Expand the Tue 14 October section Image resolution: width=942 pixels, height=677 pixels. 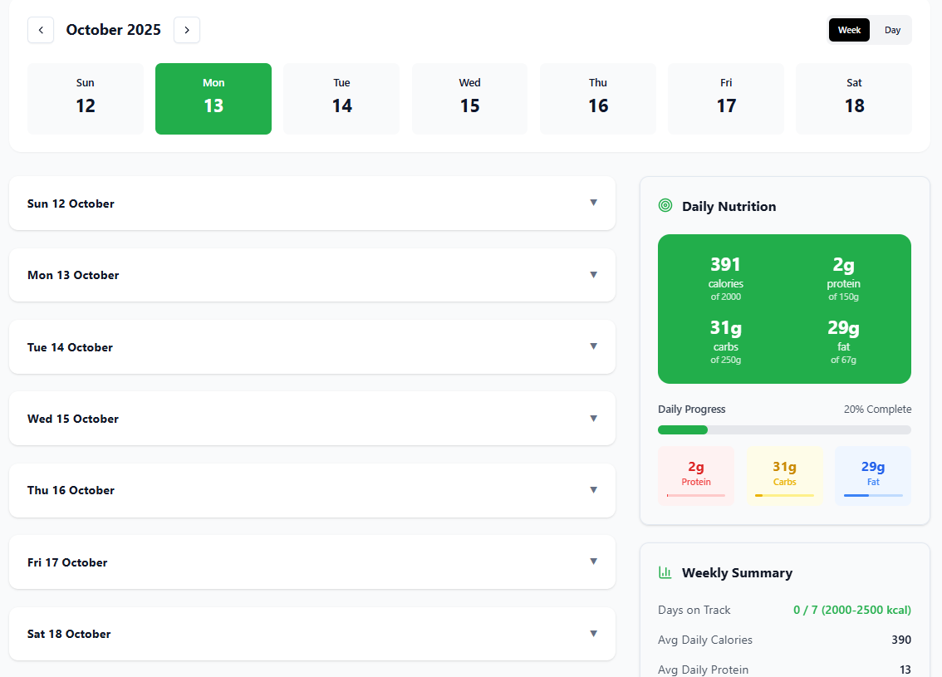pos(593,346)
